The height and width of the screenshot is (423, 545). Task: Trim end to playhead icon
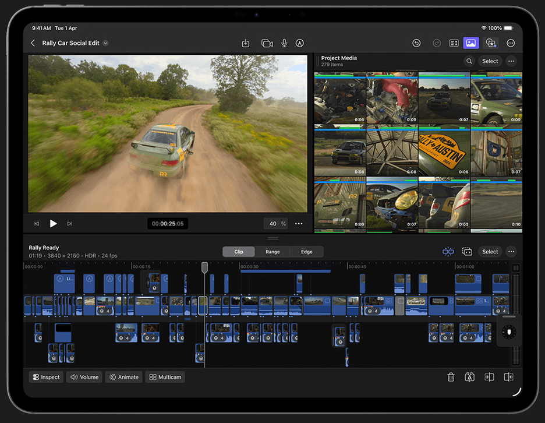point(508,377)
